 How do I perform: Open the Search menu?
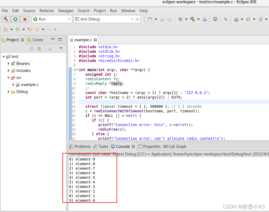tap(84, 11)
